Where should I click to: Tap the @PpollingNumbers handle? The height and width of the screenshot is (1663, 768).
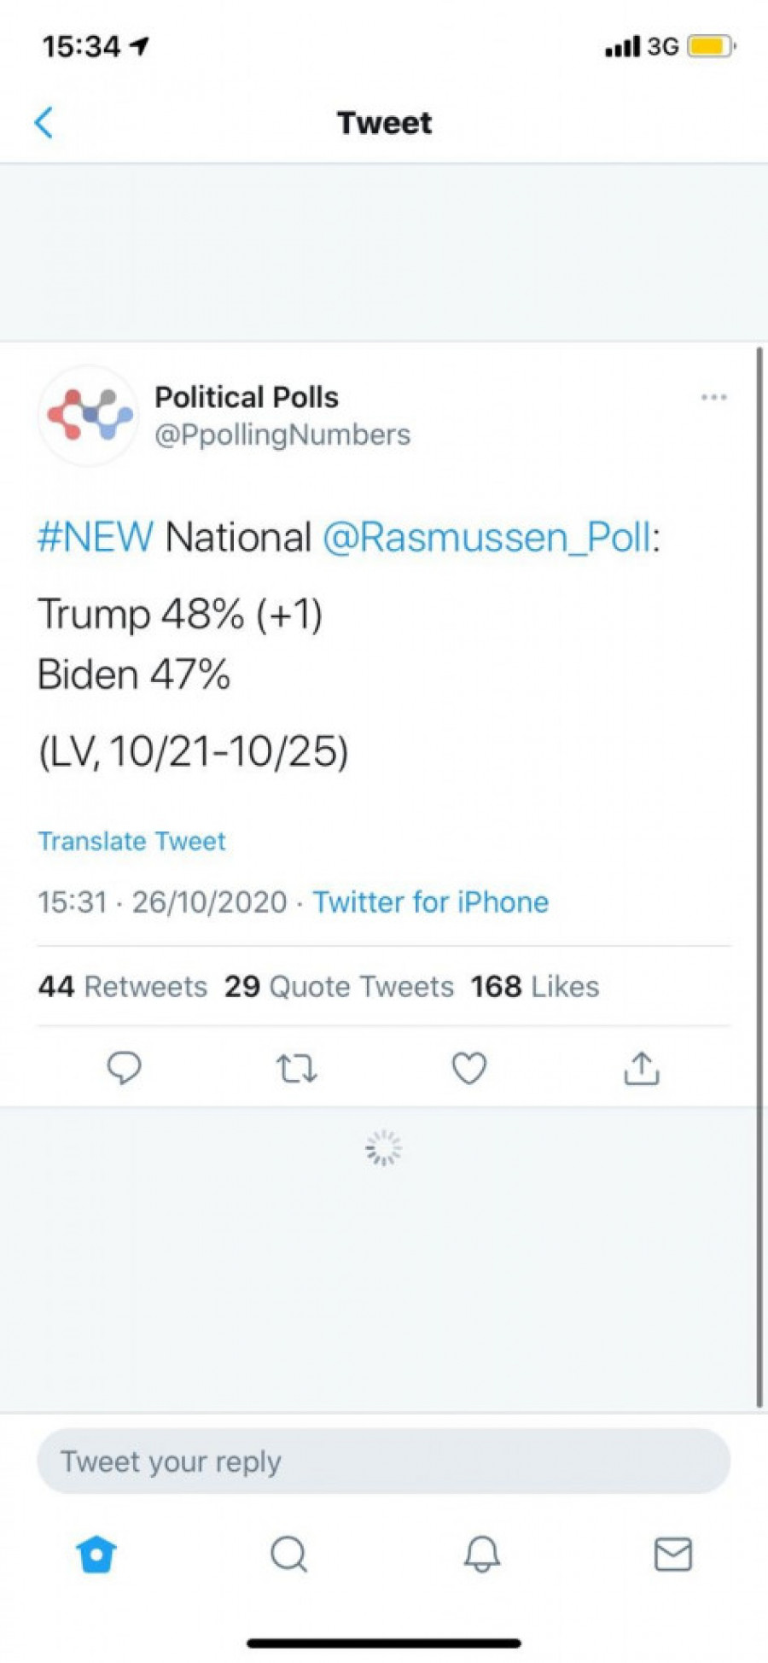pos(282,435)
